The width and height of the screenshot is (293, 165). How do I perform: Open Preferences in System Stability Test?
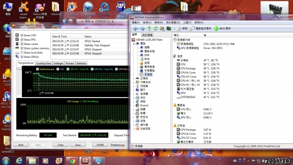tap(118, 145)
